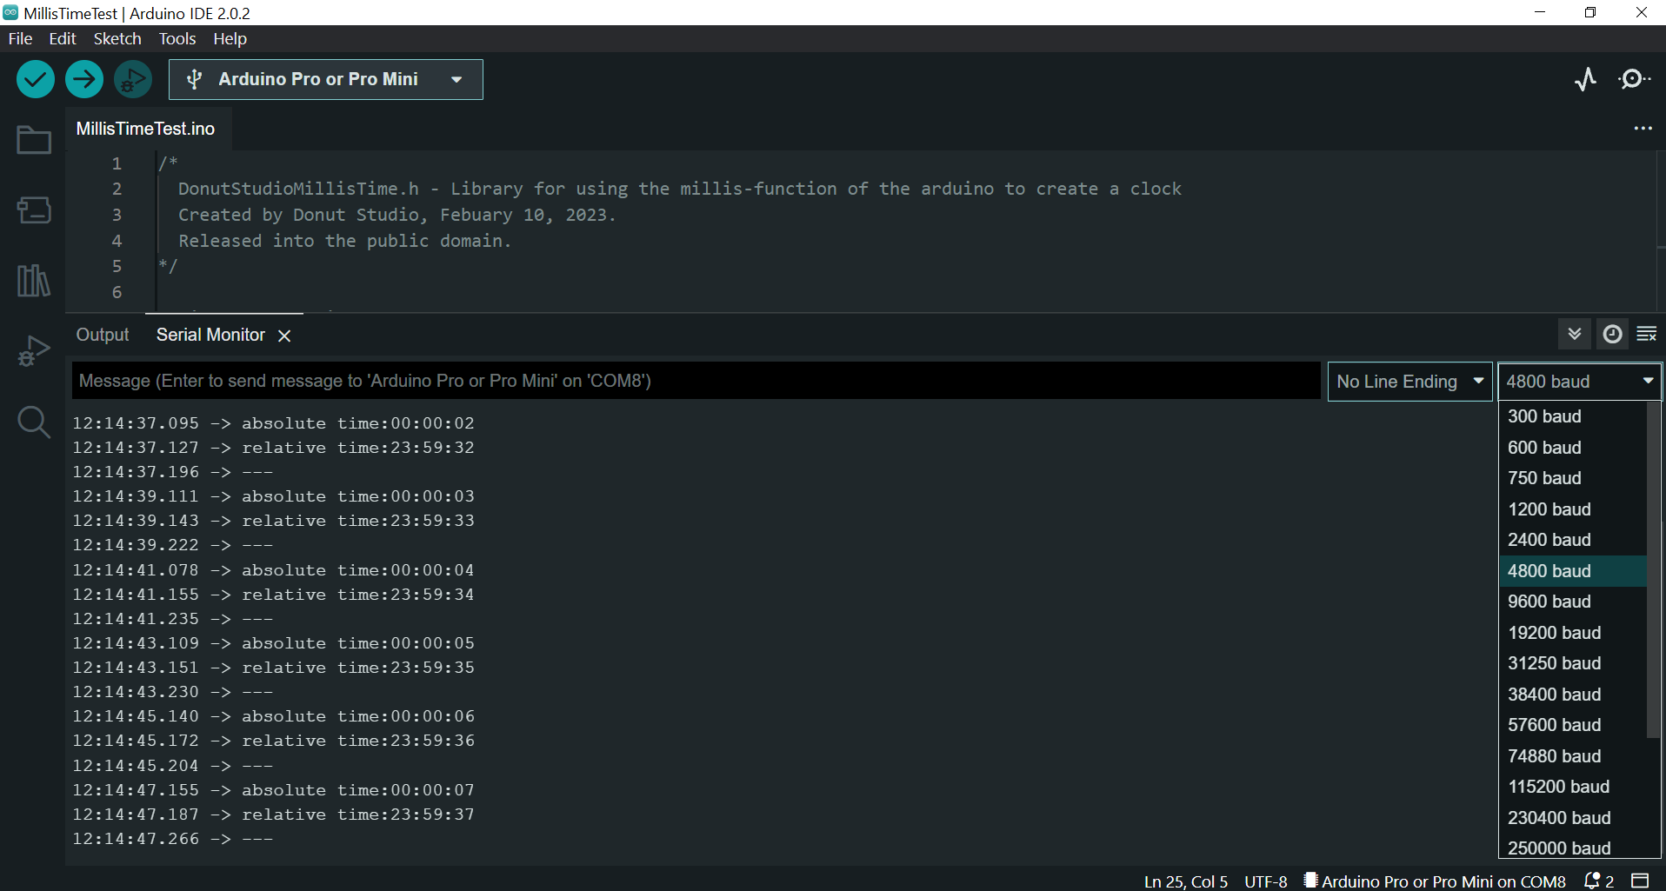Select the Serial Monitor tab
Image resolution: width=1666 pixels, height=891 pixels.
click(210, 336)
